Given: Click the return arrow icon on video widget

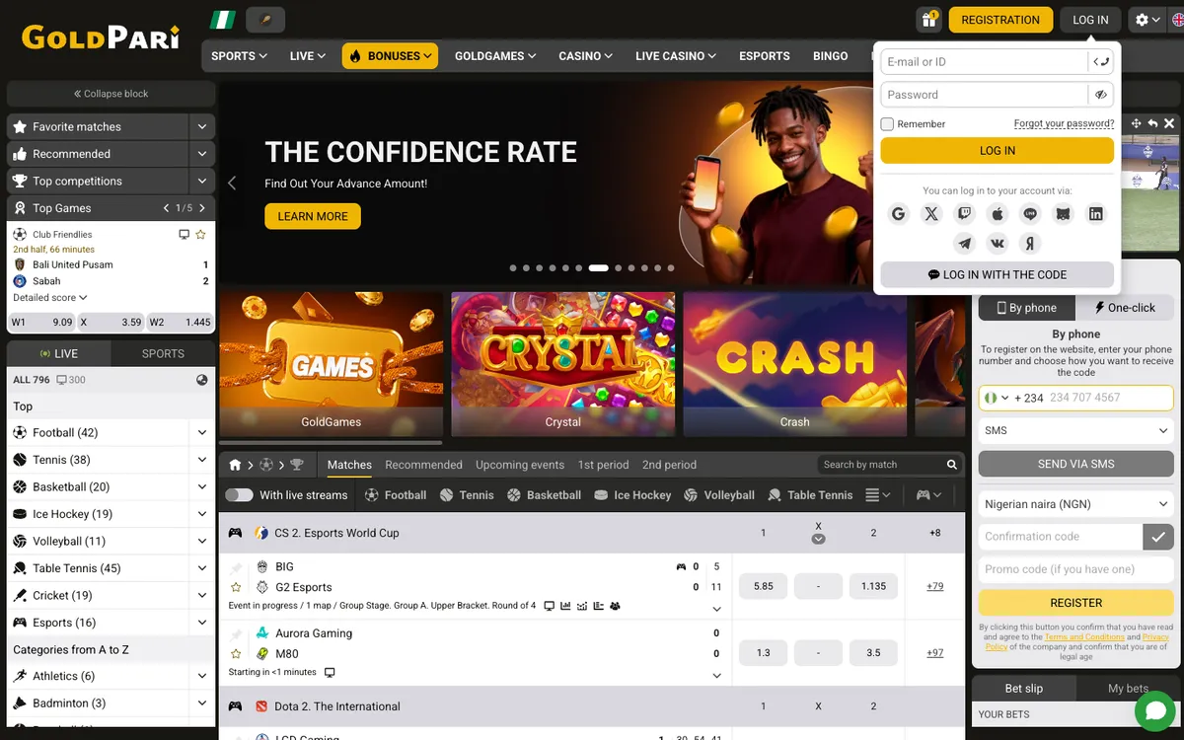Looking at the screenshot, I should coord(1152,123).
